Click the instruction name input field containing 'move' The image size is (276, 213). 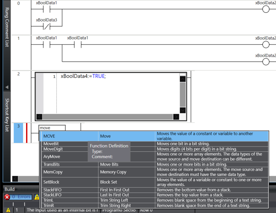click(52, 128)
